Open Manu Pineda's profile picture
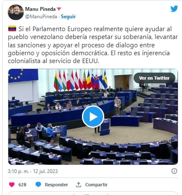Image resolution: width=182 pixels, height=195 pixels. pyautogui.click(x=16, y=12)
